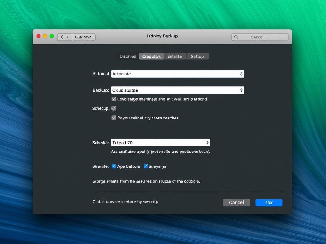Click the magnifying glass search icon
Image resolution: width=326 pixels, height=244 pixels.
(x=236, y=37)
